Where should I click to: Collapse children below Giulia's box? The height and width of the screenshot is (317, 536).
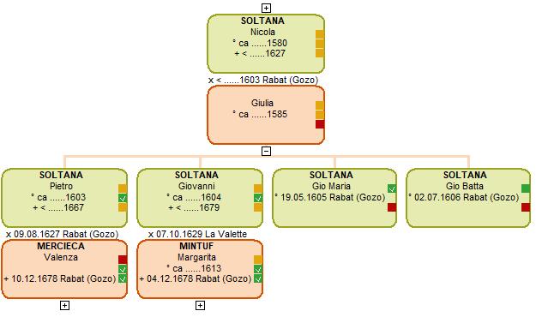coord(266,151)
